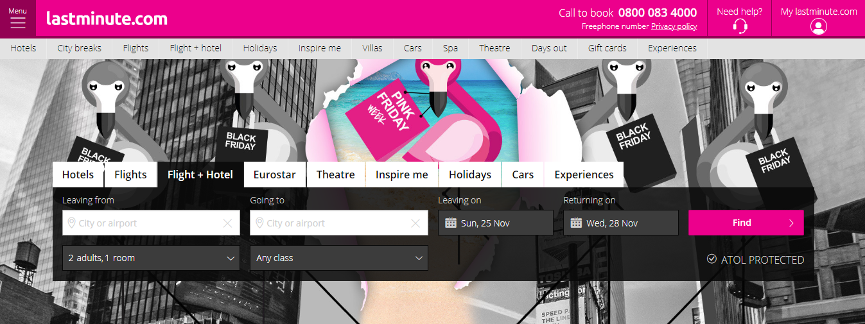Image resolution: width=865 pixels, height=324 pixels.
Task: Click the arrow on the Find button
Action: (x=791, y=223)
